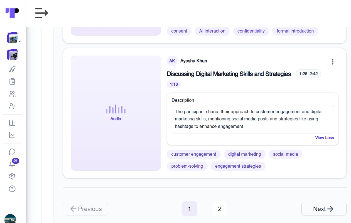Screen dimensions: 351x223
Task: Select the second project folder icon
Action: [12, 54]
